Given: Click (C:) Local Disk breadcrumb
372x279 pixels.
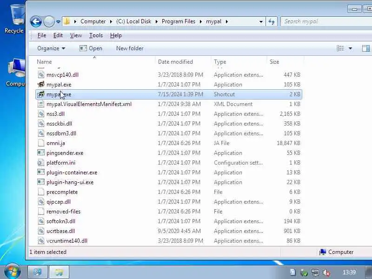Looking at the screenshot, I should [133, 21].
